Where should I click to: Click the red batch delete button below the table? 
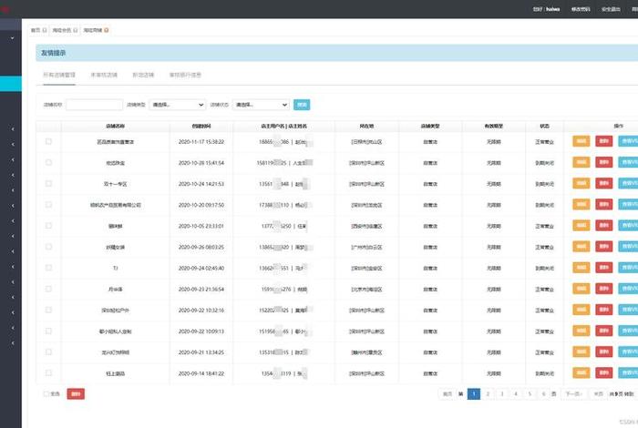[x=76, y=393]
